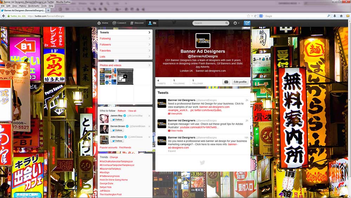
Task: Dismiss the James May suggestion
Action: (x=149, y=116)
